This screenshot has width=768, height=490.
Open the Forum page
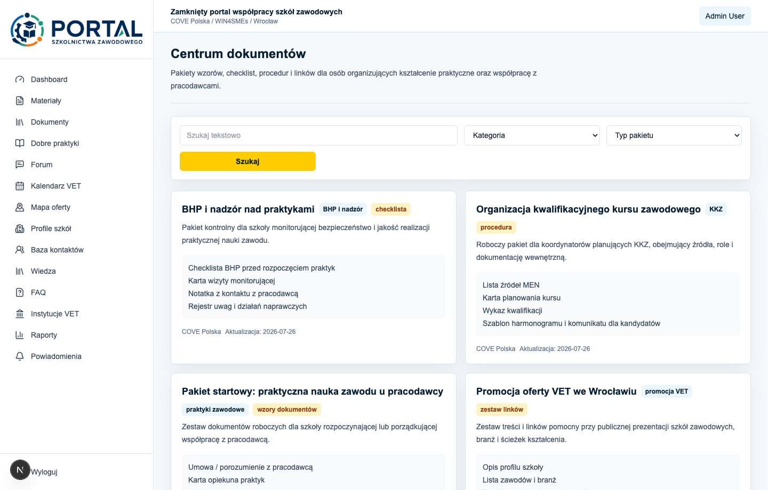tap(77, 165)
